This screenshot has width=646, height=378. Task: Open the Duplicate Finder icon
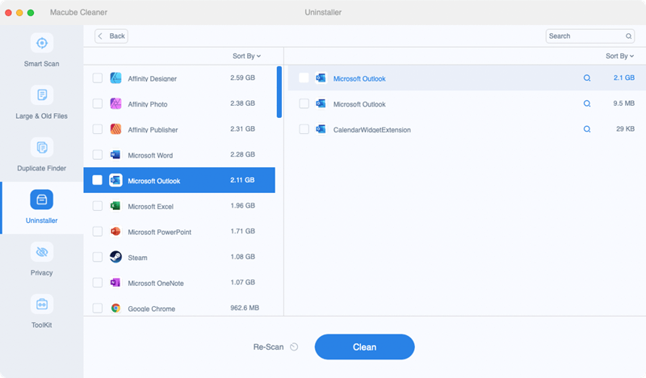42,148
